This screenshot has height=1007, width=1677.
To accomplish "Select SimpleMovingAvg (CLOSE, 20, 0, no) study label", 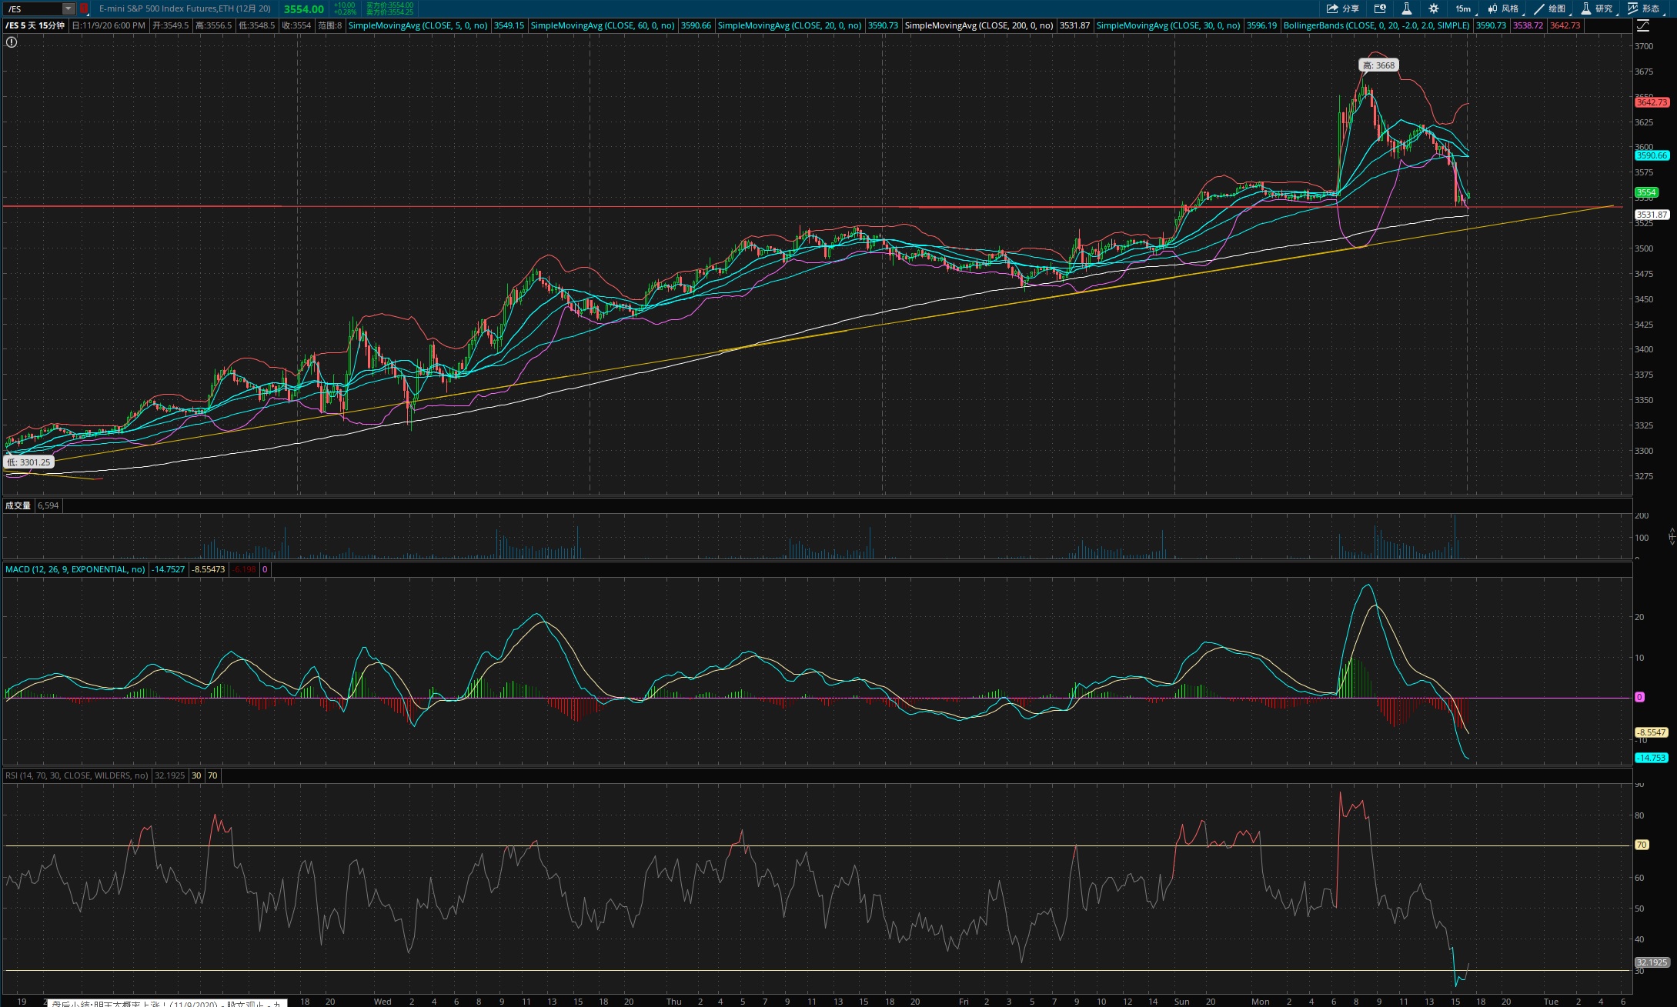I will point(790,25).
